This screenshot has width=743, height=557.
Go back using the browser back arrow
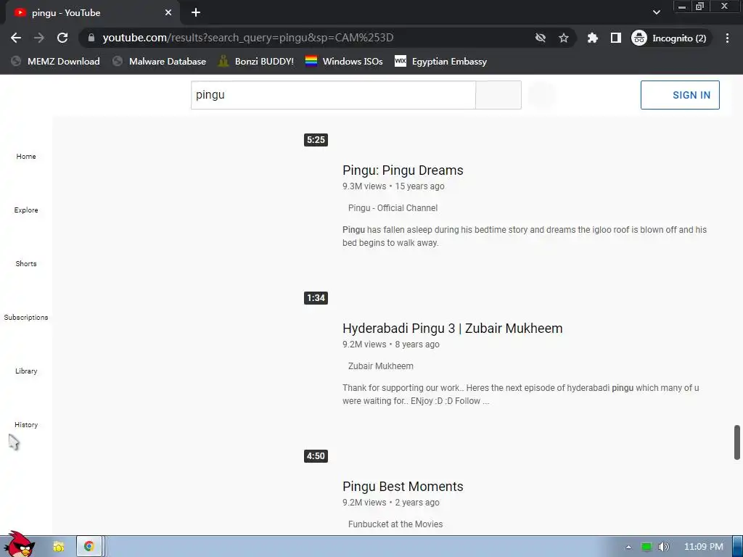pyautogui.click(x=16, y=38)
